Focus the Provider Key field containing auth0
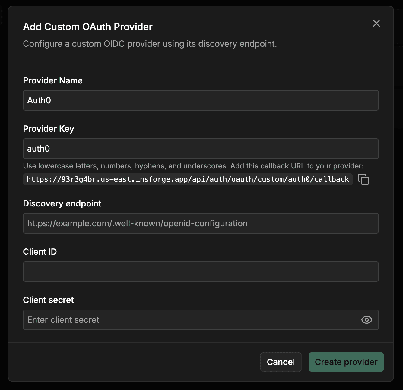Viewport: 403px width, 390px height. [201, 149]
